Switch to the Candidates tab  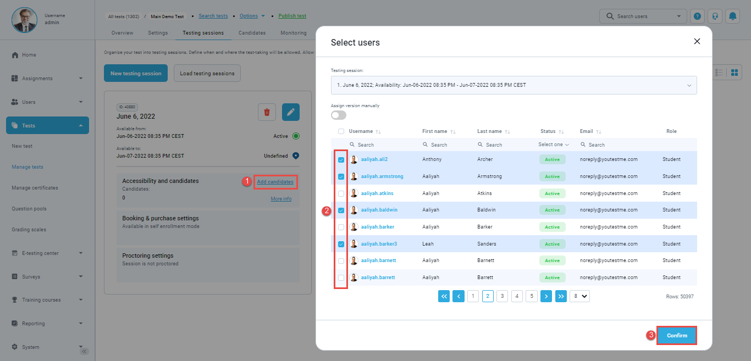pyautogui.click(x=252, y=33)
